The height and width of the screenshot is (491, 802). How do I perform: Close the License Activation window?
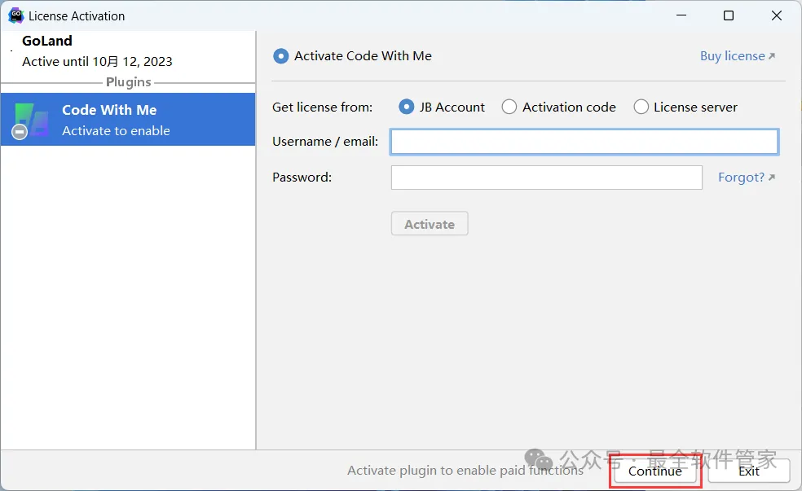[x=777, y=15]
